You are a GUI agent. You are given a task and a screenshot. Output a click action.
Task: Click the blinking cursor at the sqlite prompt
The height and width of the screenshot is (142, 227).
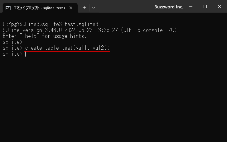point(25,54)
